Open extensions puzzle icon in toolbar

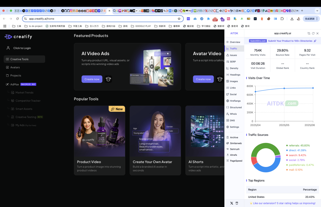pos(282,19)
